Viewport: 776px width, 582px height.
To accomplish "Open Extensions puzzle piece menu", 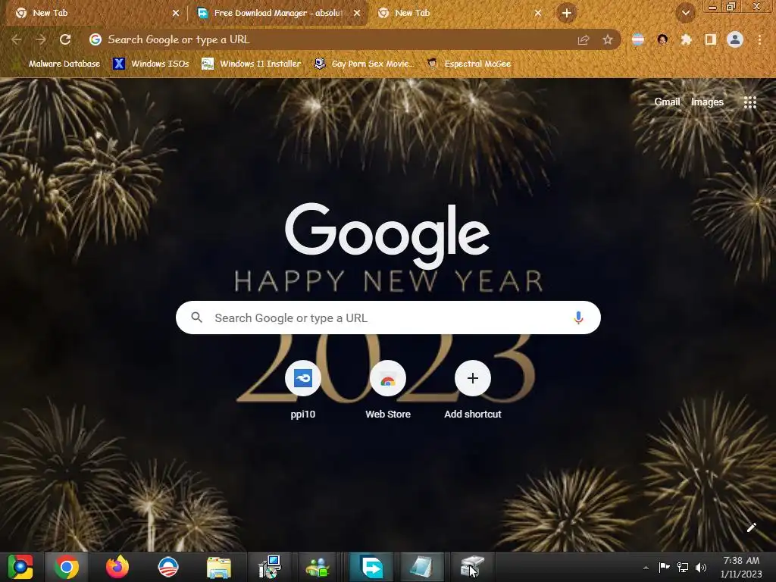I will [686, 39].
